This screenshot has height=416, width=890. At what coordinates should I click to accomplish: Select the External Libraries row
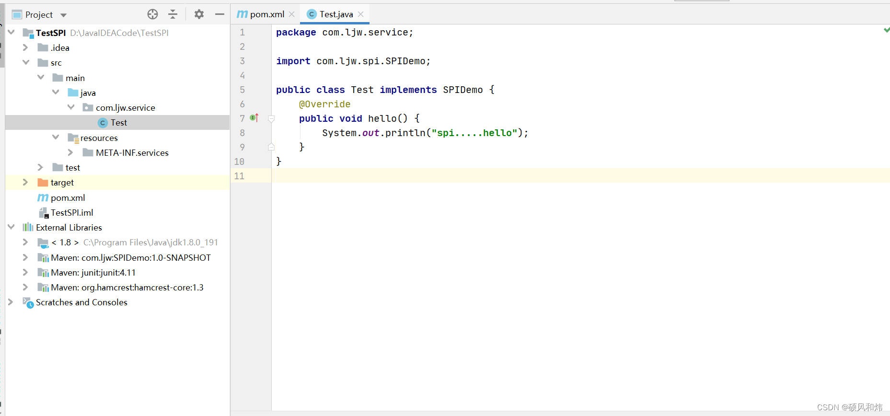point(117,227)
